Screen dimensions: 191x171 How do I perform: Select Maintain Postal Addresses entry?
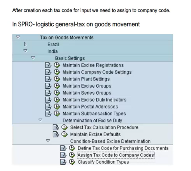[90, 107]
